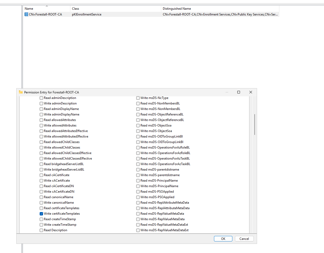
Task: Sort by Distinguished Name column header
Action: tap(177, 9)
